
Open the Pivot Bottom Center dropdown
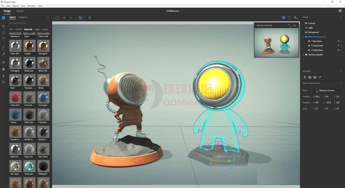click(328, 90)
